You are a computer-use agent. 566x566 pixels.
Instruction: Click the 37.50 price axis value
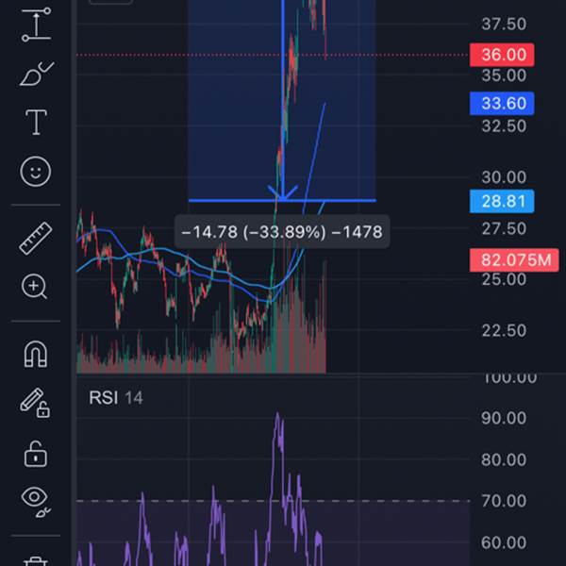(x=504, y=25)
